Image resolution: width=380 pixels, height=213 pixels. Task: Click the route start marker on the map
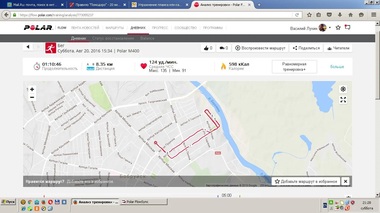tap(155, 143)
